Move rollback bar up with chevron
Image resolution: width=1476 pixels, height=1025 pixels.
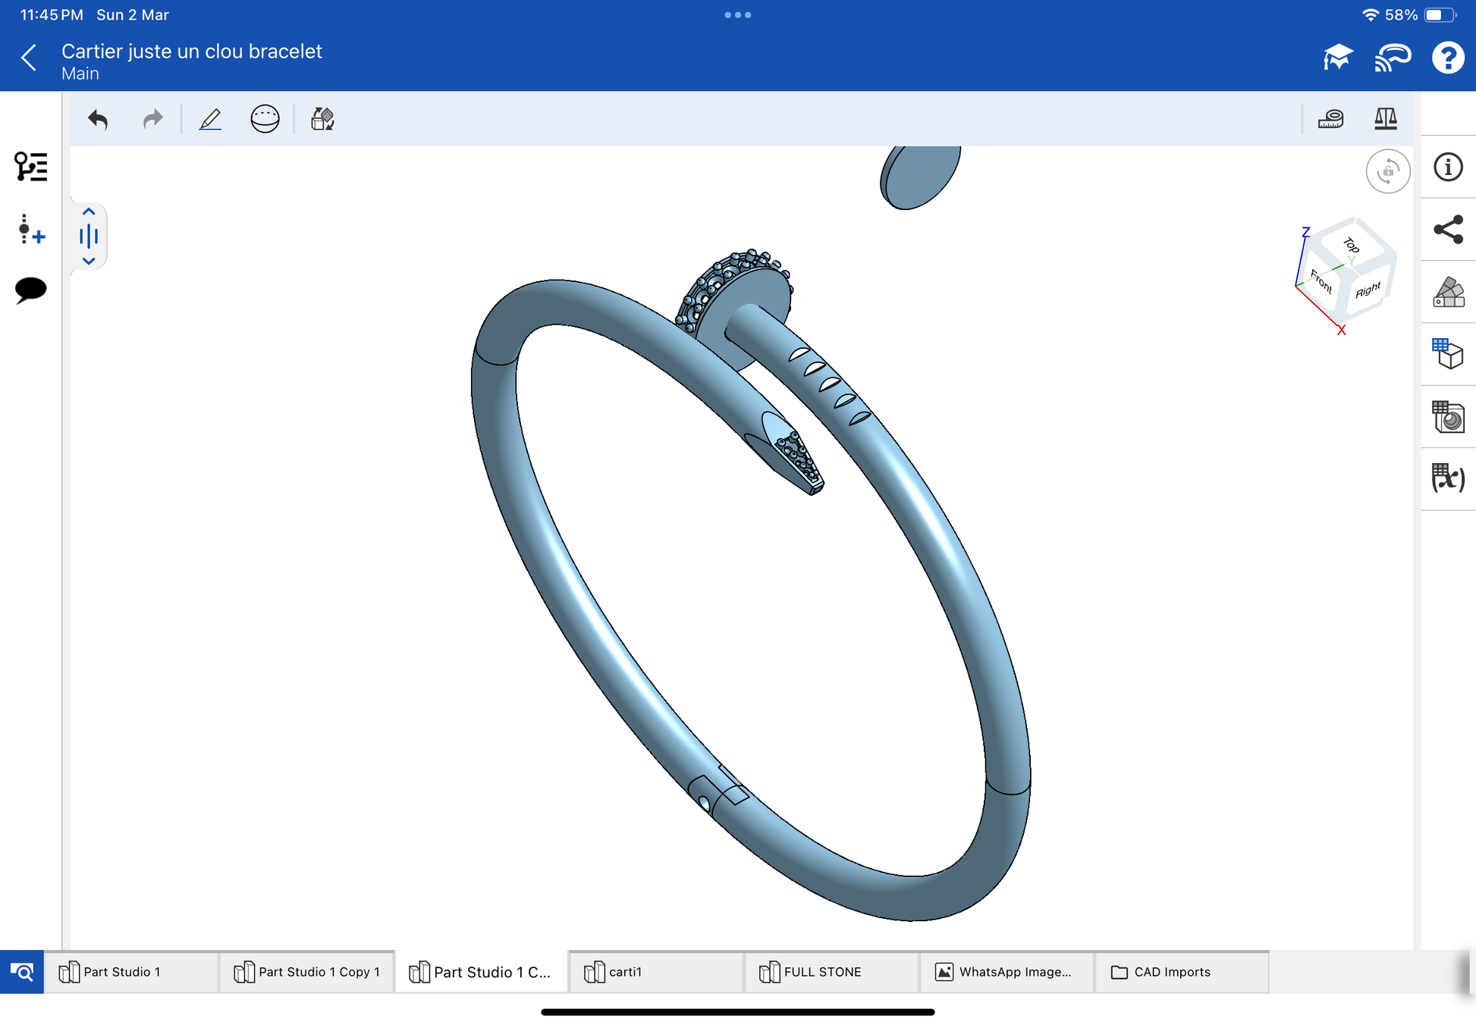89,212
